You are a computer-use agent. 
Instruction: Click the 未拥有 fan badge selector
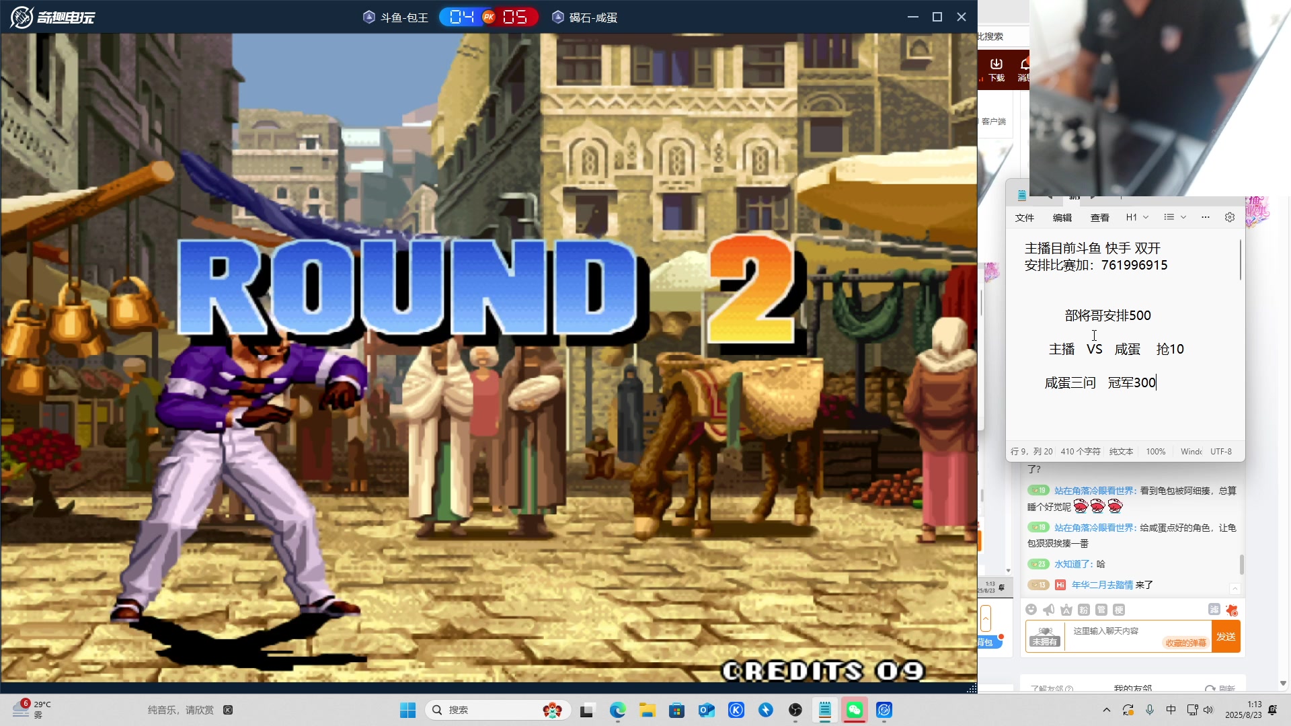click(x=1045, y=636)
